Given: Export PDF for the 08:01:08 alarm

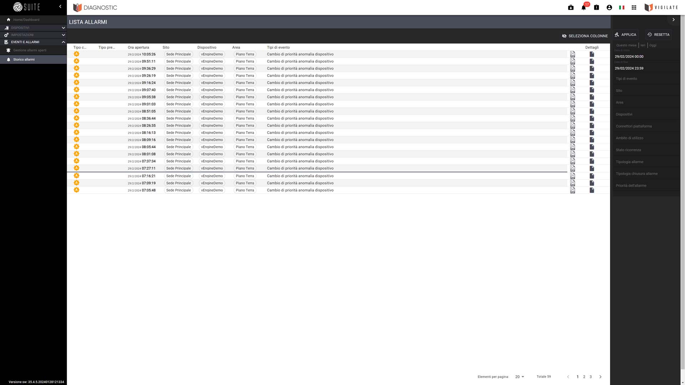Looking at the screenshot, I should pos(573,154).
